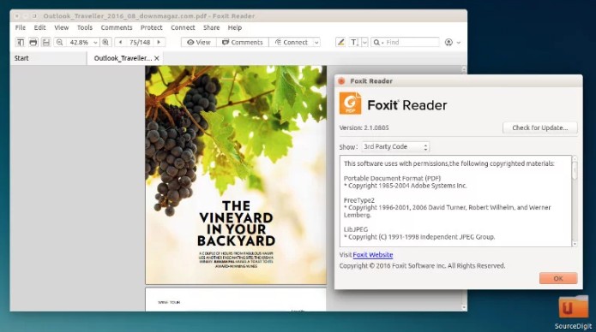Click the zoom value 42.8% field
This screenshot has width=596, height=332.
[79, 42]
